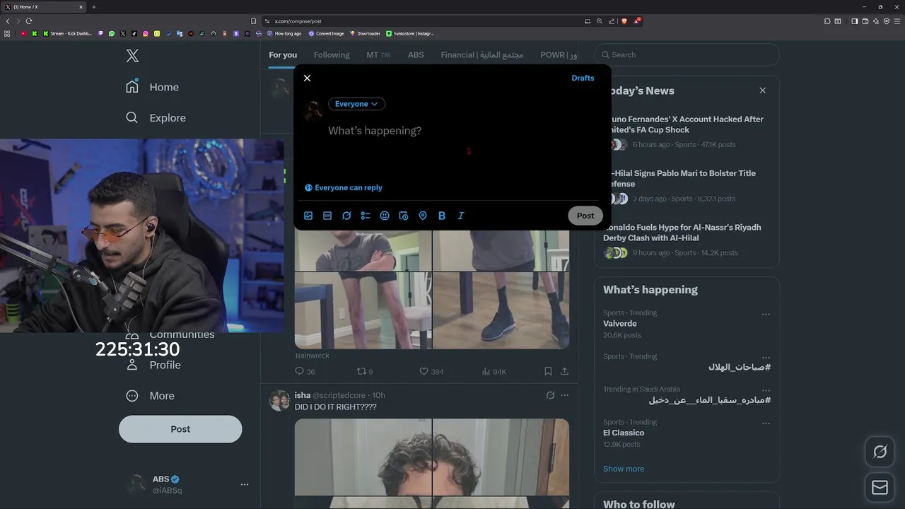Reply to the Trainwreck post (36 comments)

click(x=305, y=371)
